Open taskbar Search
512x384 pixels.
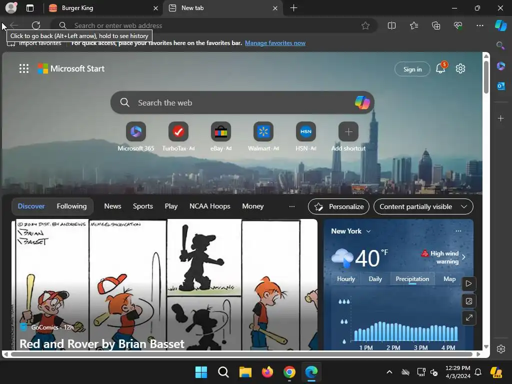coord(223,372)
